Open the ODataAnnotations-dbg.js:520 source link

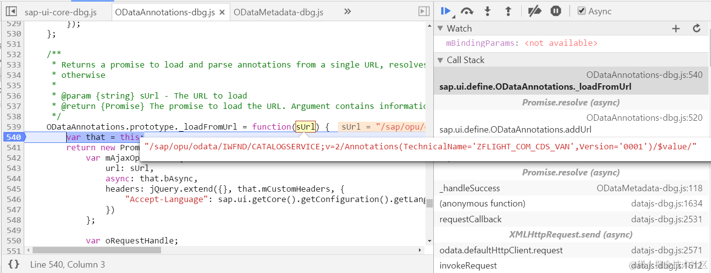click(644, 118)
